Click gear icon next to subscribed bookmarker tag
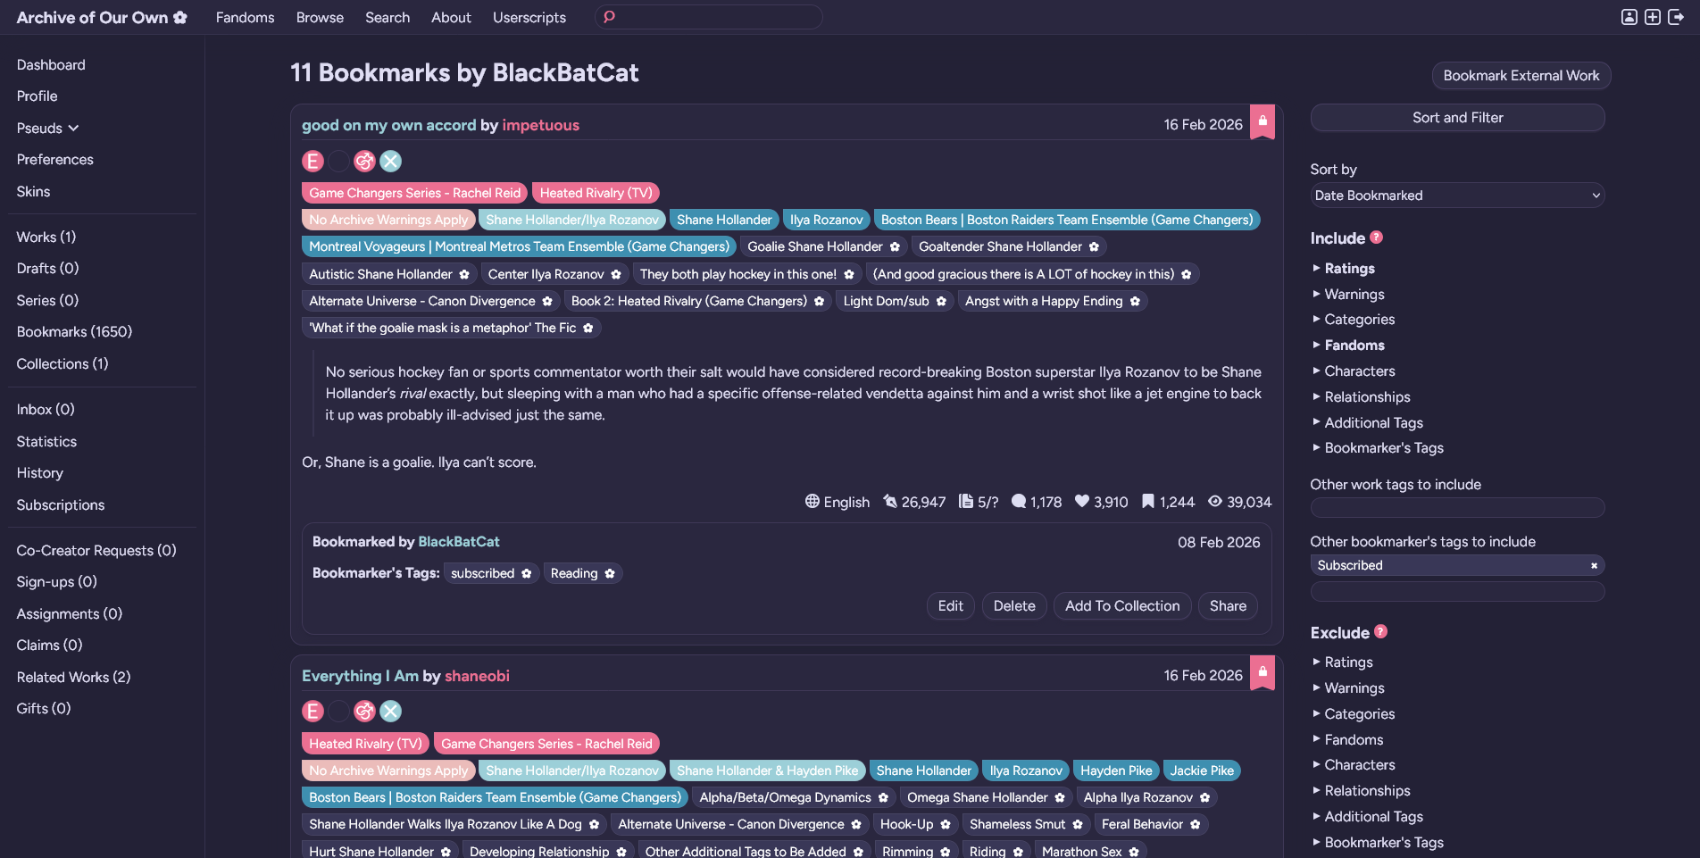The height and width of the screenshot is (858, 1700). 527,573
